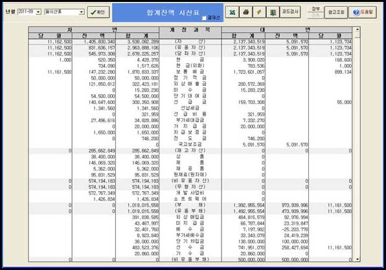
Task: Click the scrollbar down arrow
Action: (357, 260)
